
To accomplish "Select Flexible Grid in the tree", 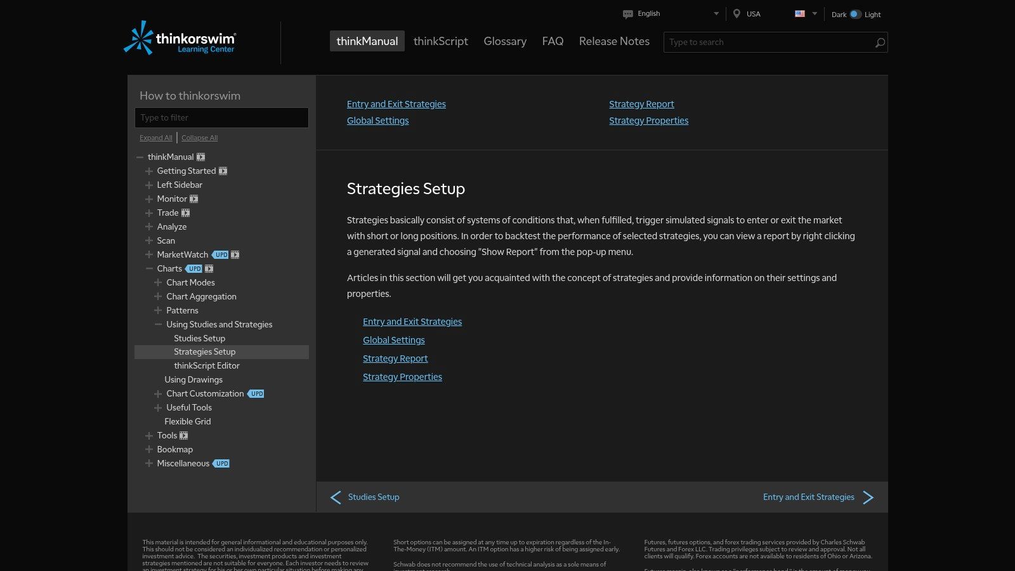I will coord(188,421).
